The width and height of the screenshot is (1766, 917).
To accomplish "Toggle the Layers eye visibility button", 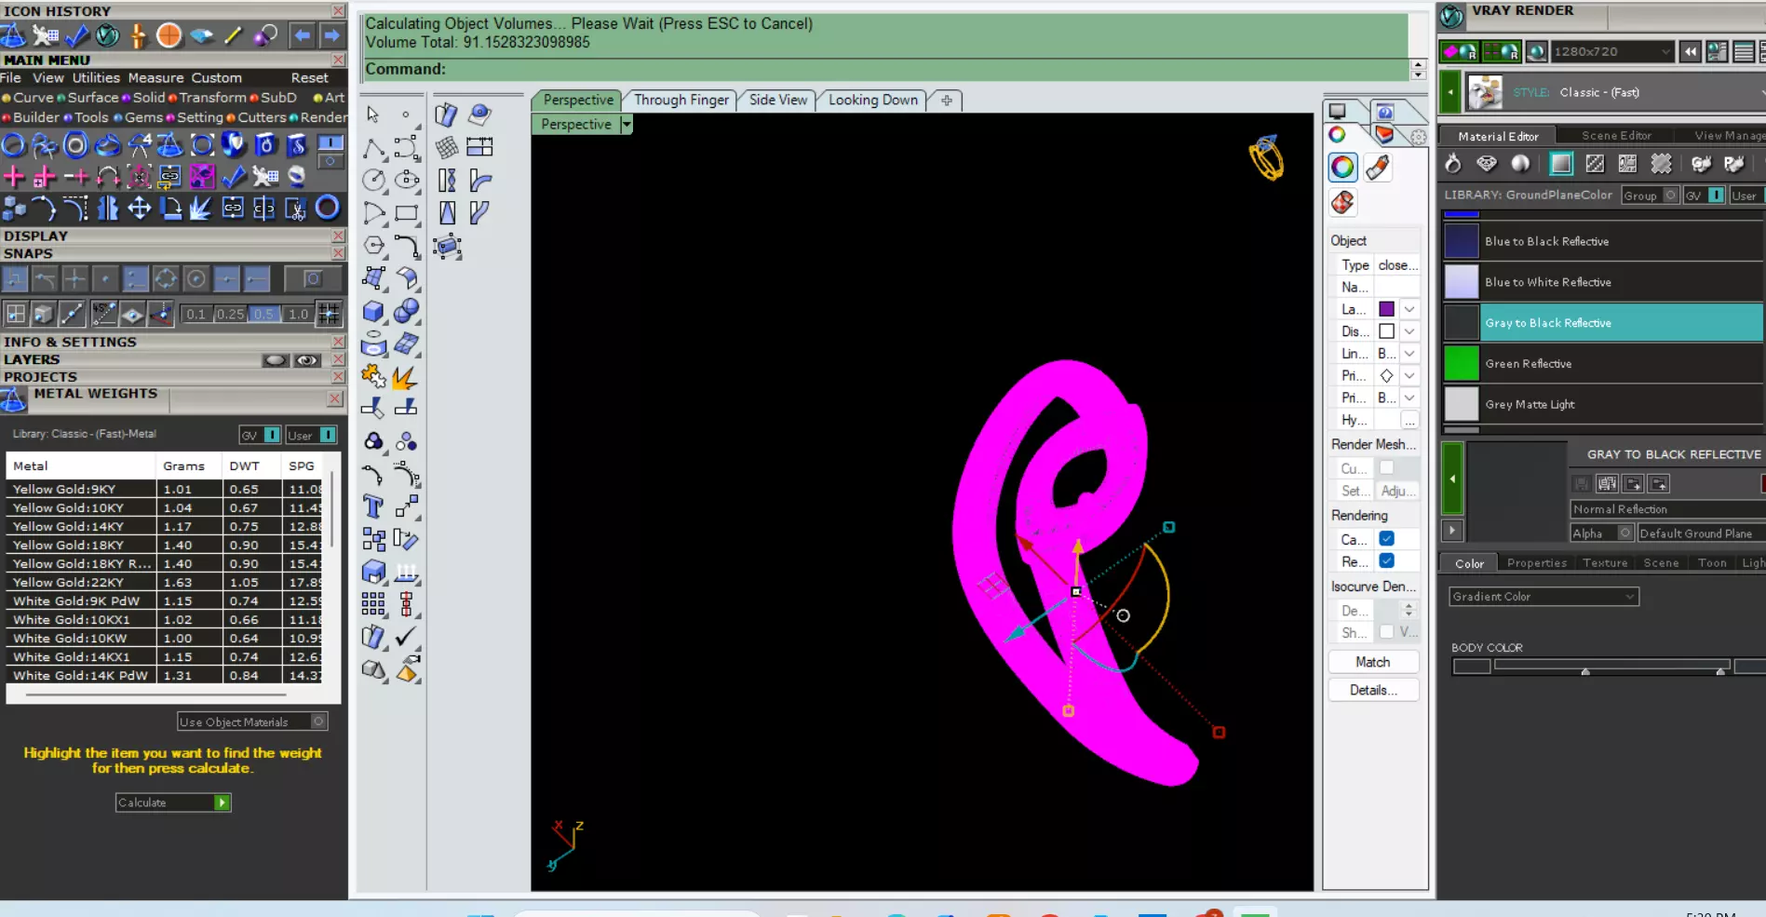I will [x=306, y=360].
